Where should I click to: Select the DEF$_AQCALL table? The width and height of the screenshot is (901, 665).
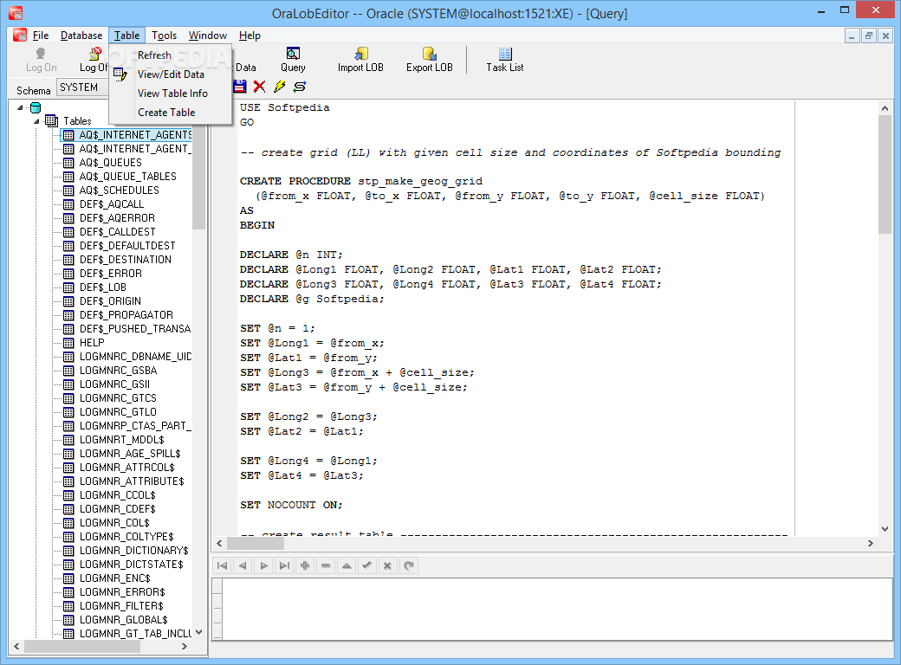[112, 203]
